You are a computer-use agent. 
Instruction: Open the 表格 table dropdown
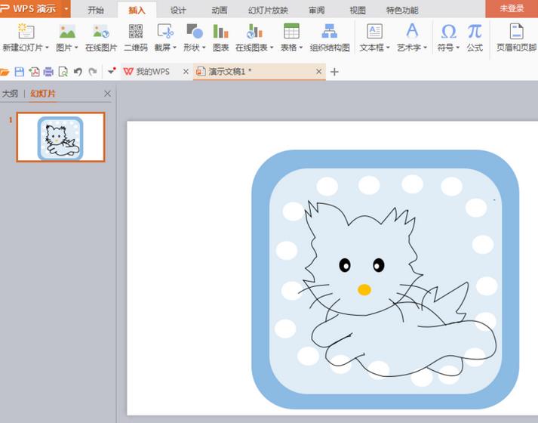click(x=291, y=48)
